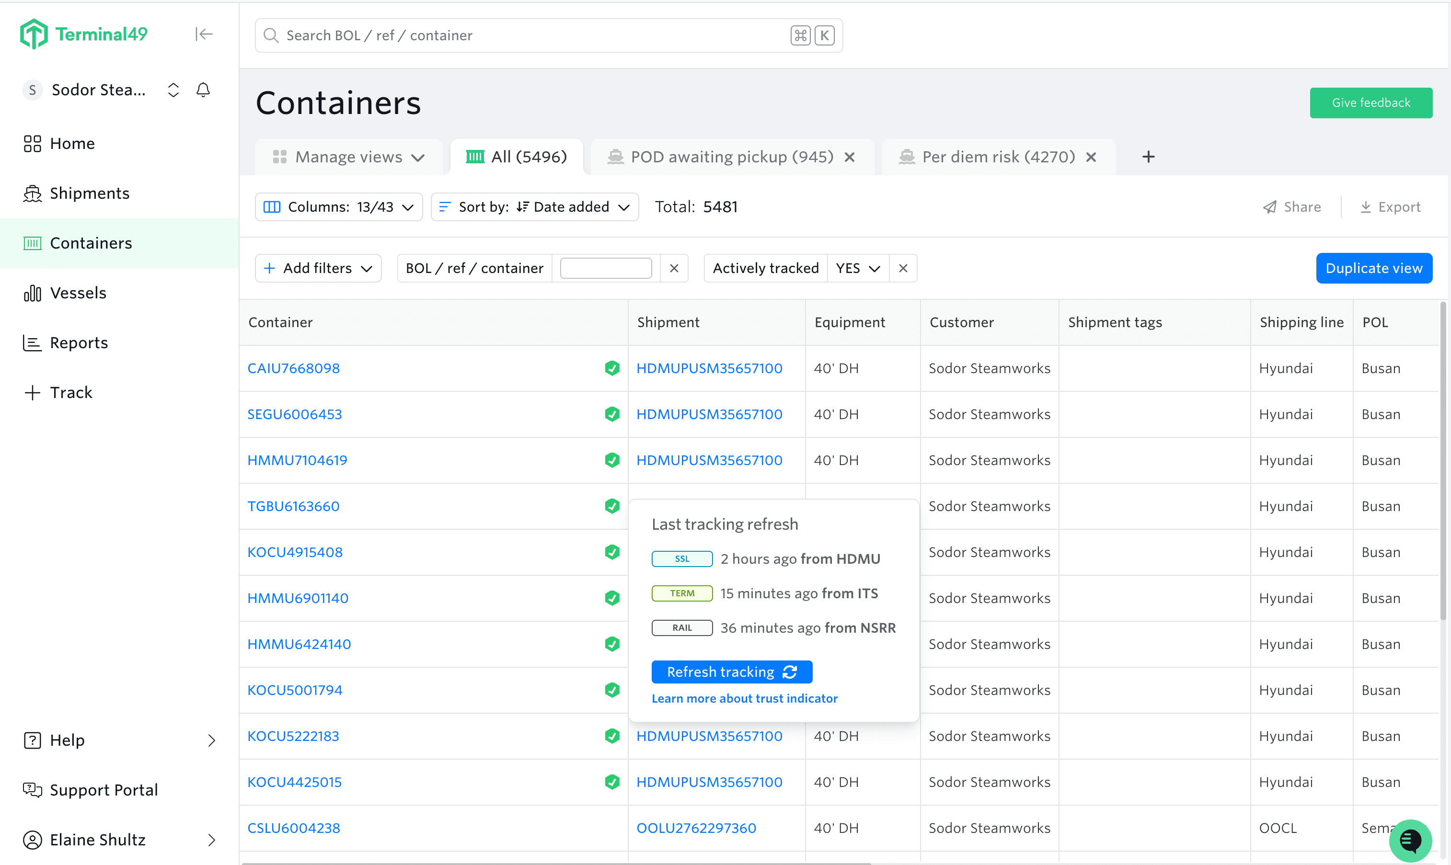
Task: Expand the Sort by Date added dropdown
Action: [535, 207]
